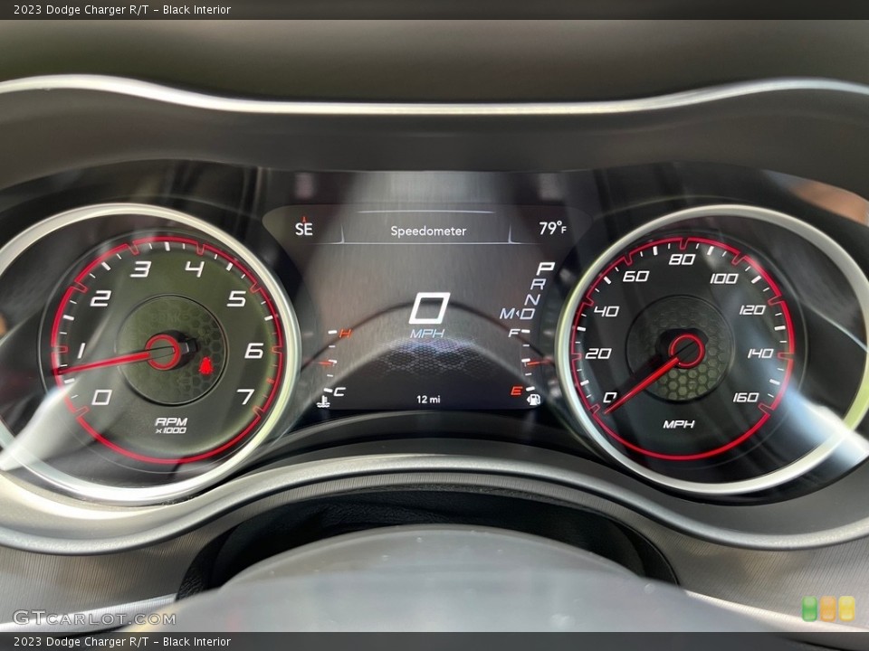Click the P gear indicator
The height and width of the screenshot is (651, 869).
[x=545, y=269]
